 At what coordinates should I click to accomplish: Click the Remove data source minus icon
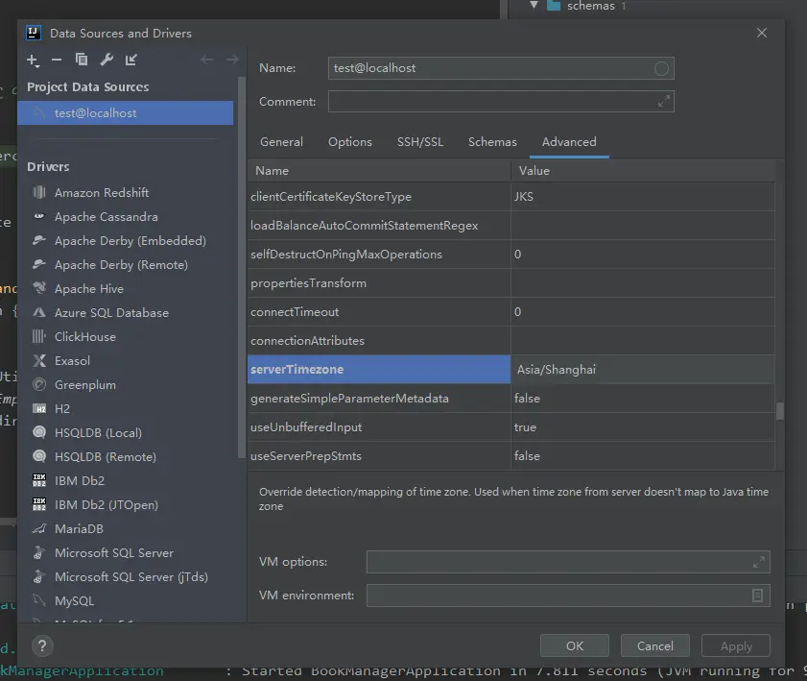[x=57, y=61]
